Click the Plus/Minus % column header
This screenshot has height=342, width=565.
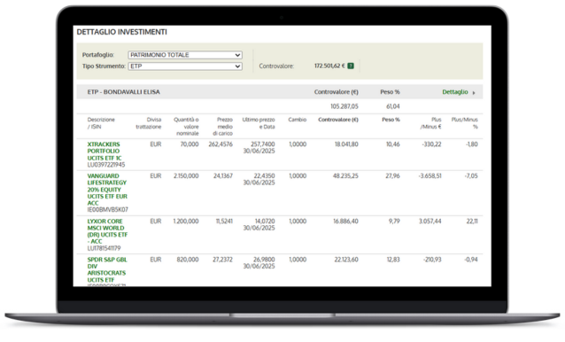[x=464, y=123]
